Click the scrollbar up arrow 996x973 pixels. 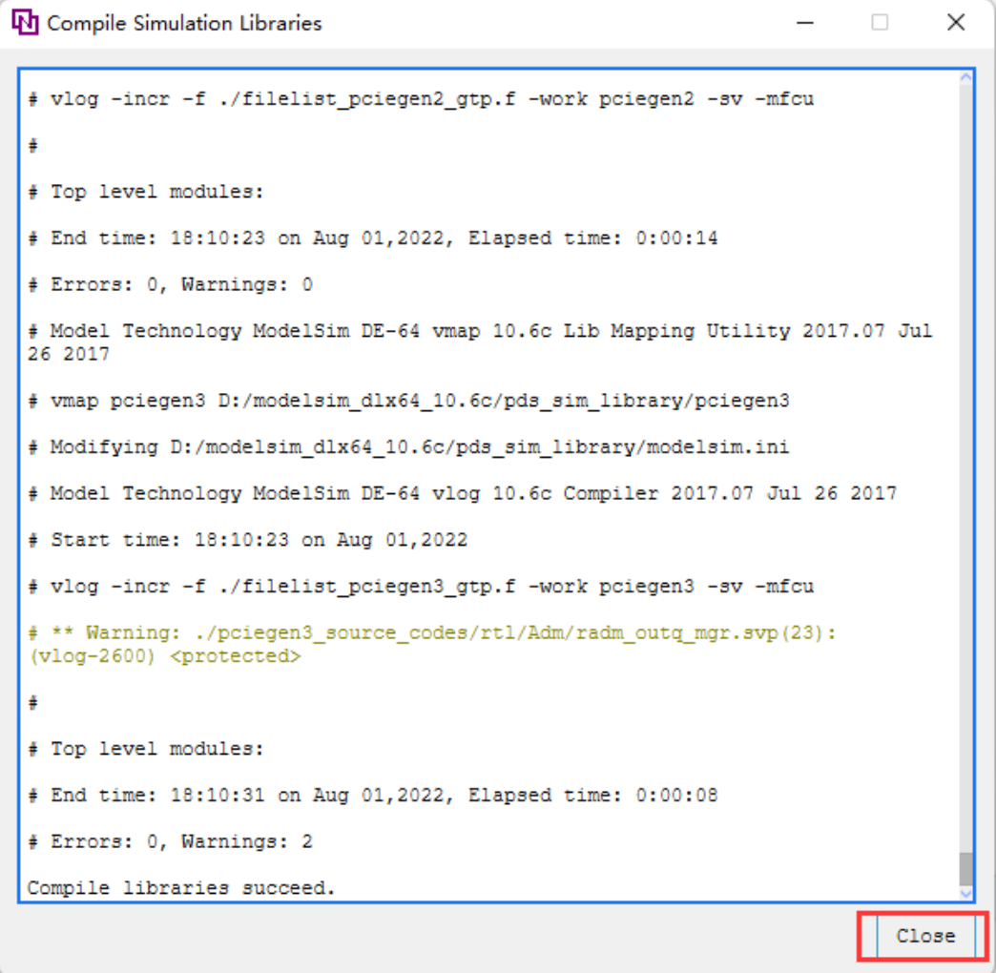[966, 77]
